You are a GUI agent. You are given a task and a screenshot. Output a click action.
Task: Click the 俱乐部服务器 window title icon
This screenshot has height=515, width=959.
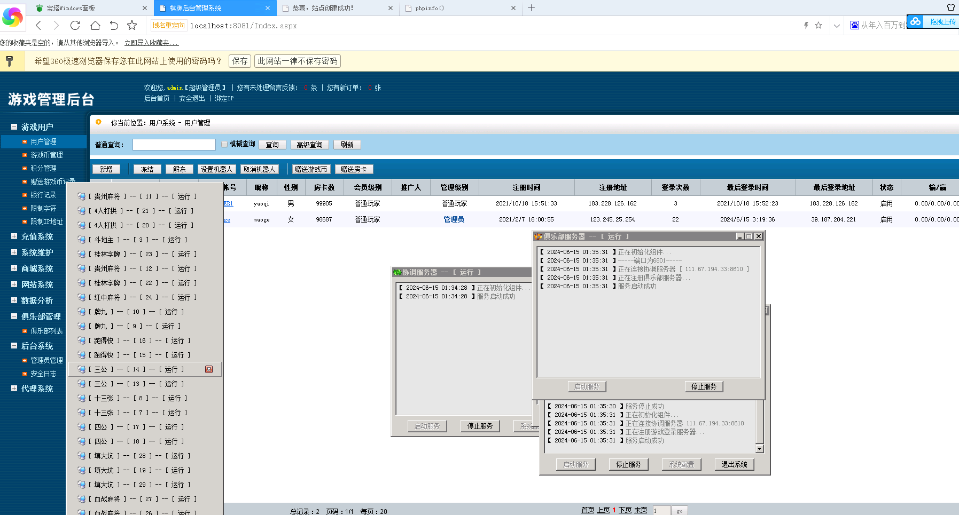point(539,236)
